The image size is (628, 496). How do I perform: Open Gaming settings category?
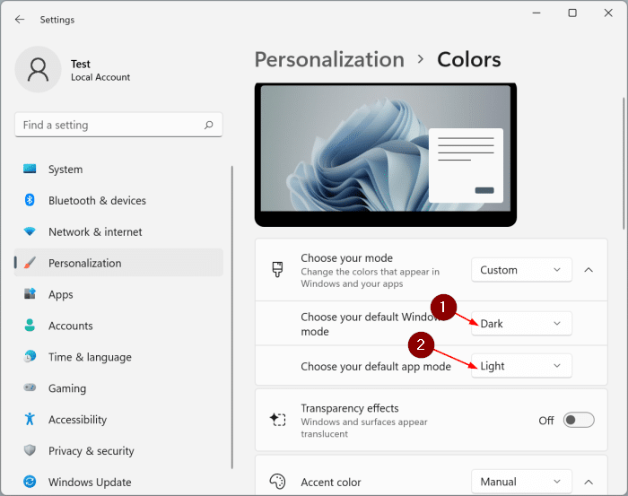[118, 387]
